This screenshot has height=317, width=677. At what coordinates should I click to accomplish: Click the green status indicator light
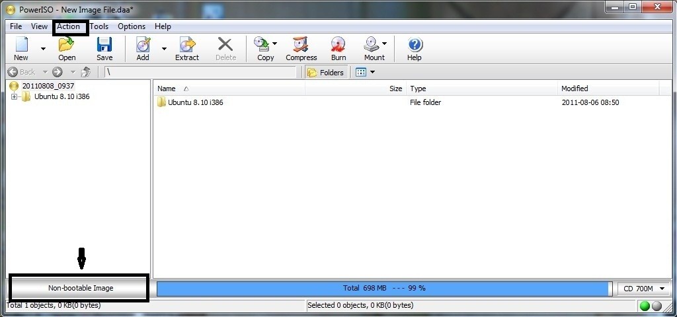[x=645, y=306]
